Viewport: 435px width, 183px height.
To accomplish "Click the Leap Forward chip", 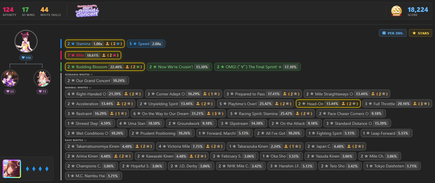I will 386,133.
